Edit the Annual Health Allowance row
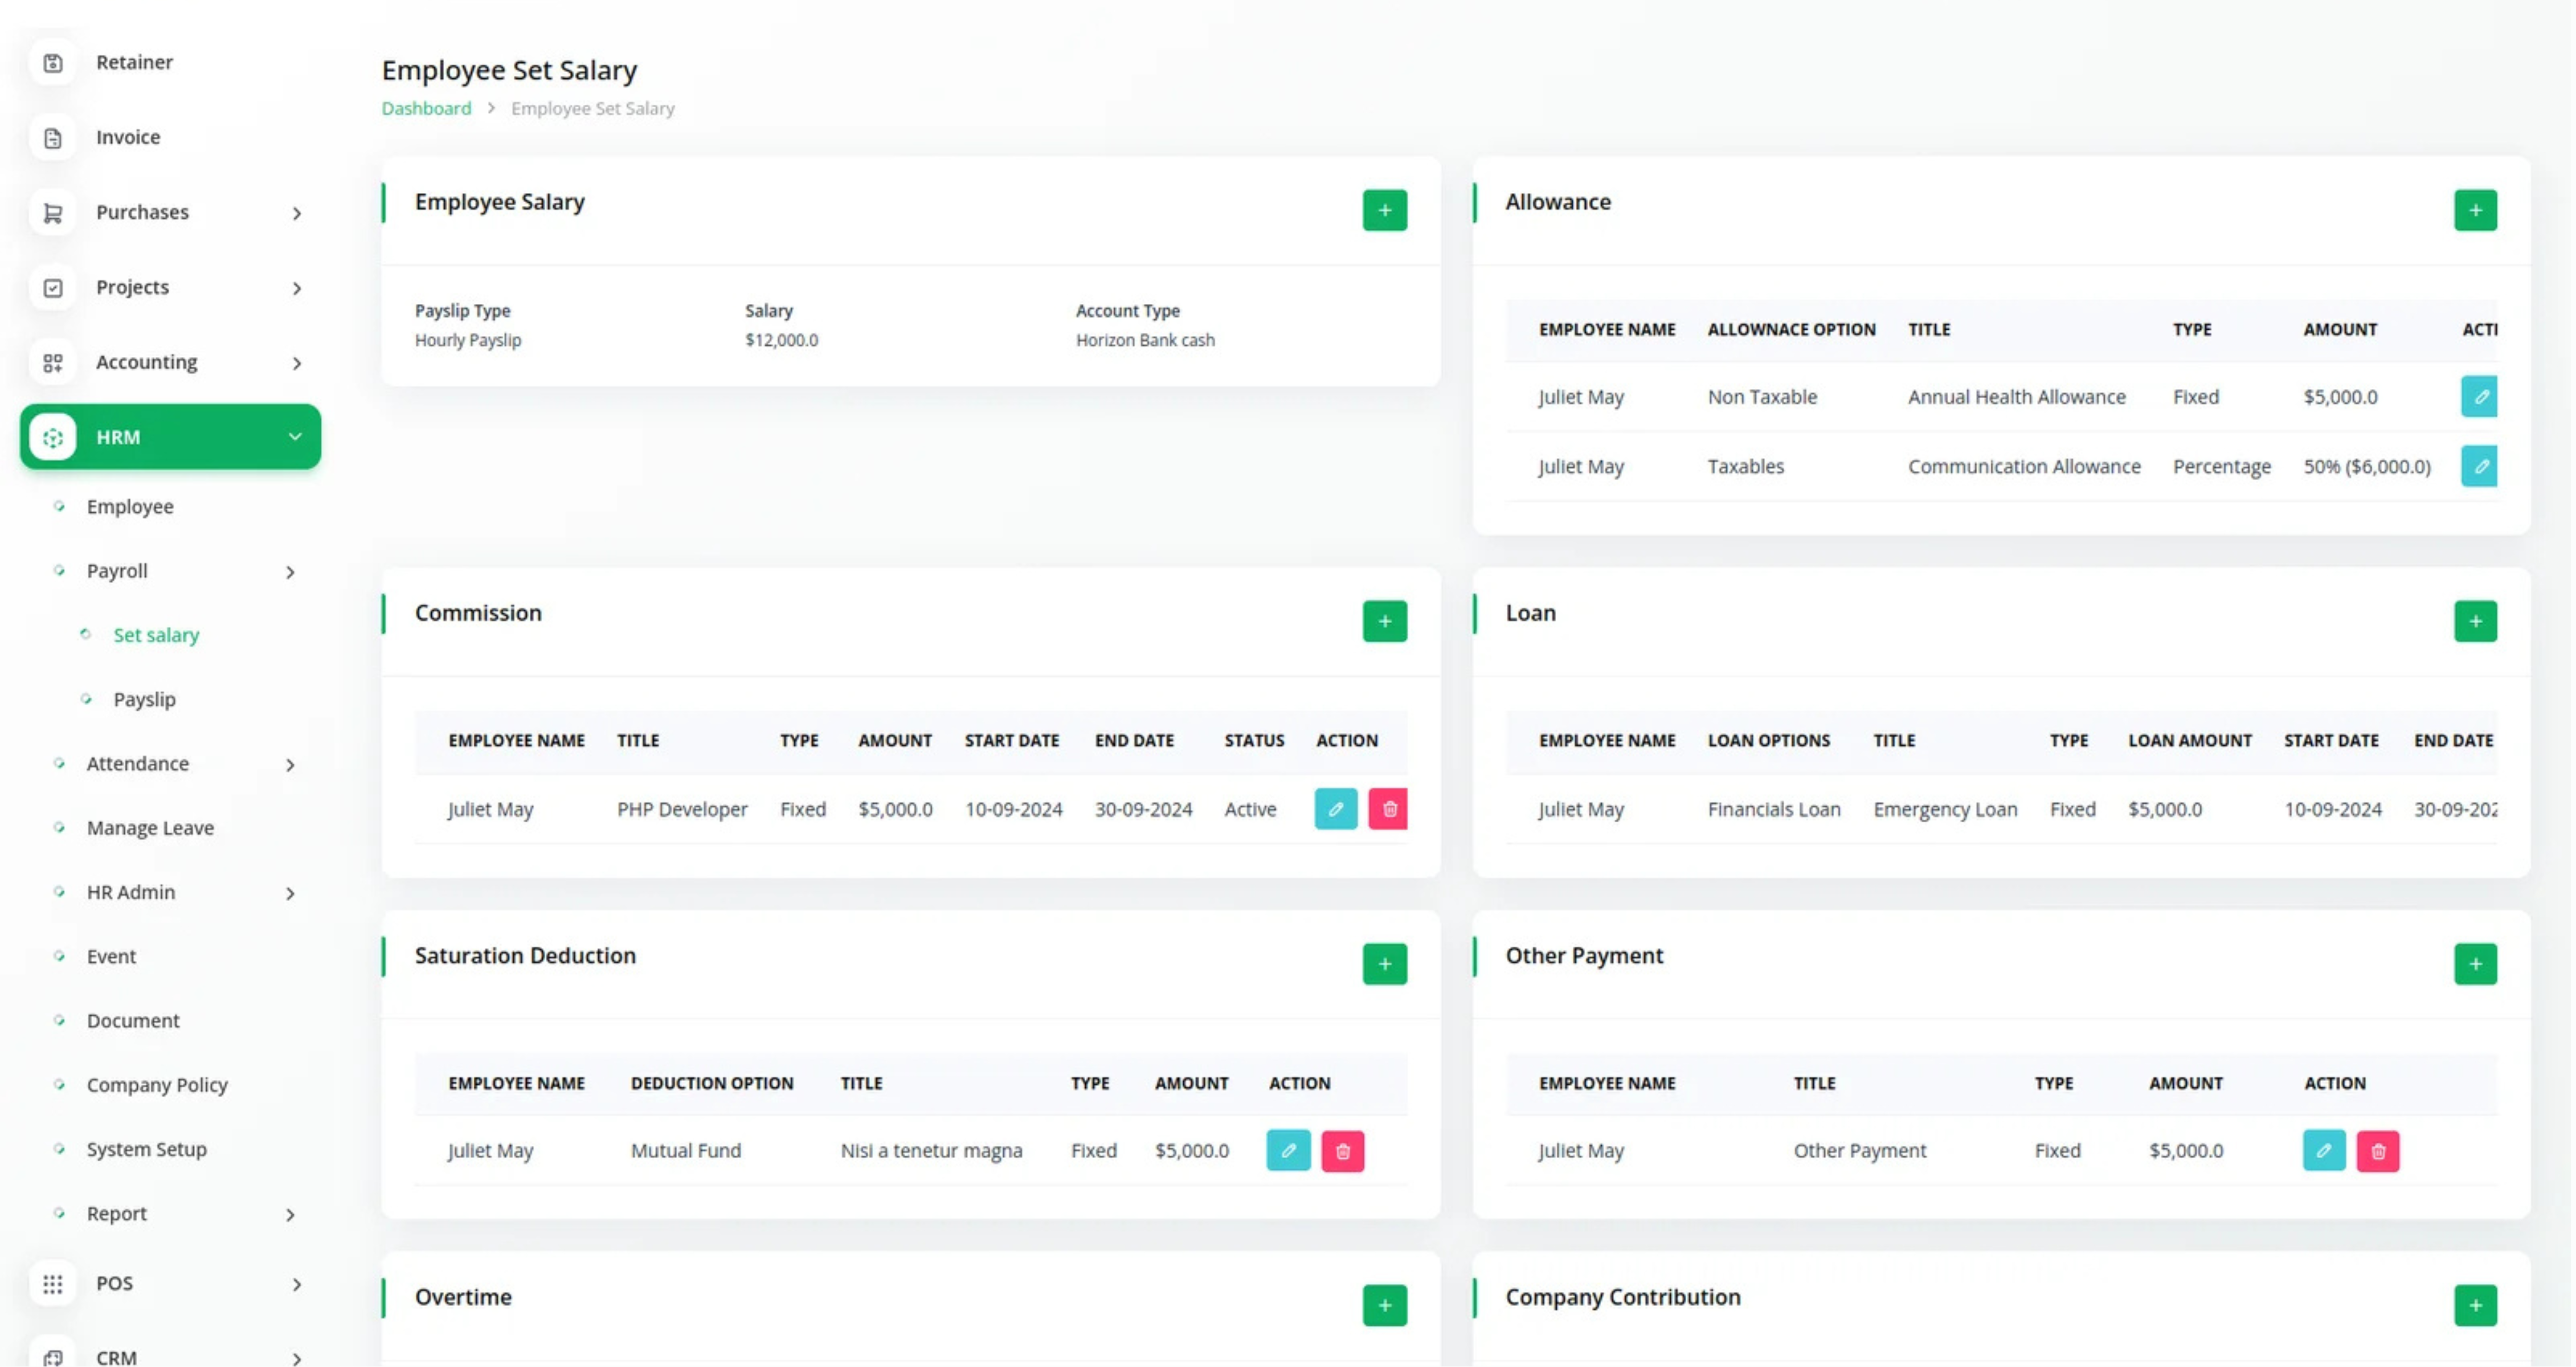2576x1367 pixels. click(2479, 397)
